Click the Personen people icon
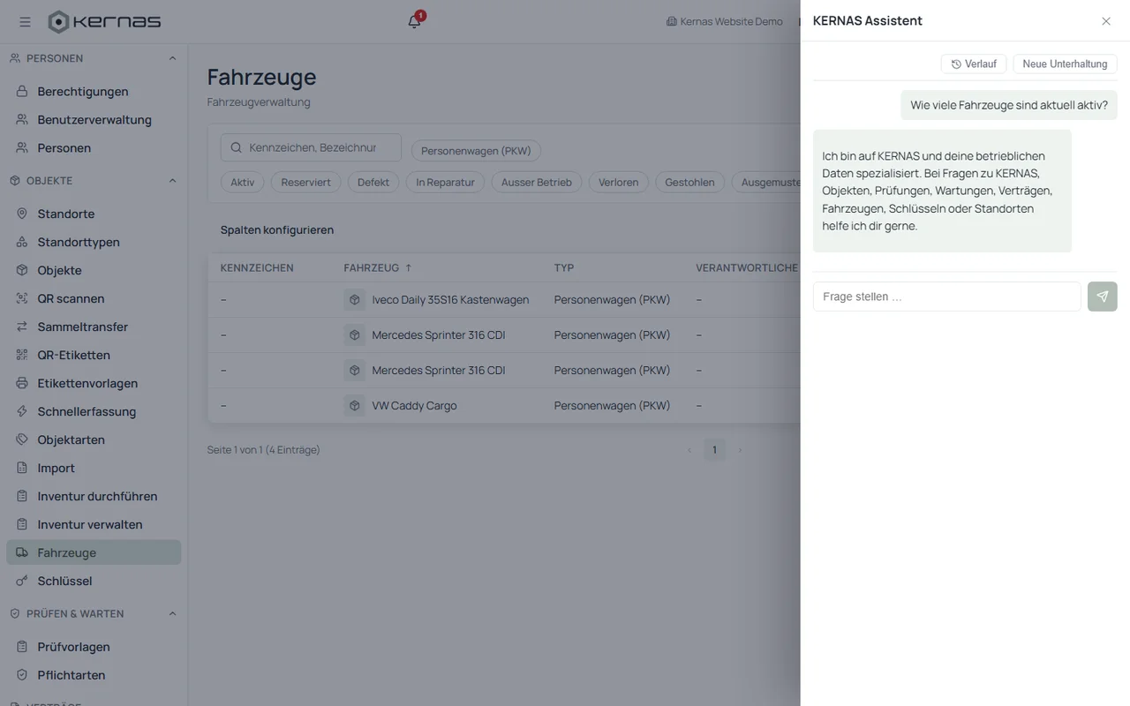This screenshot has height=706, width=1130. coord(22,147)
